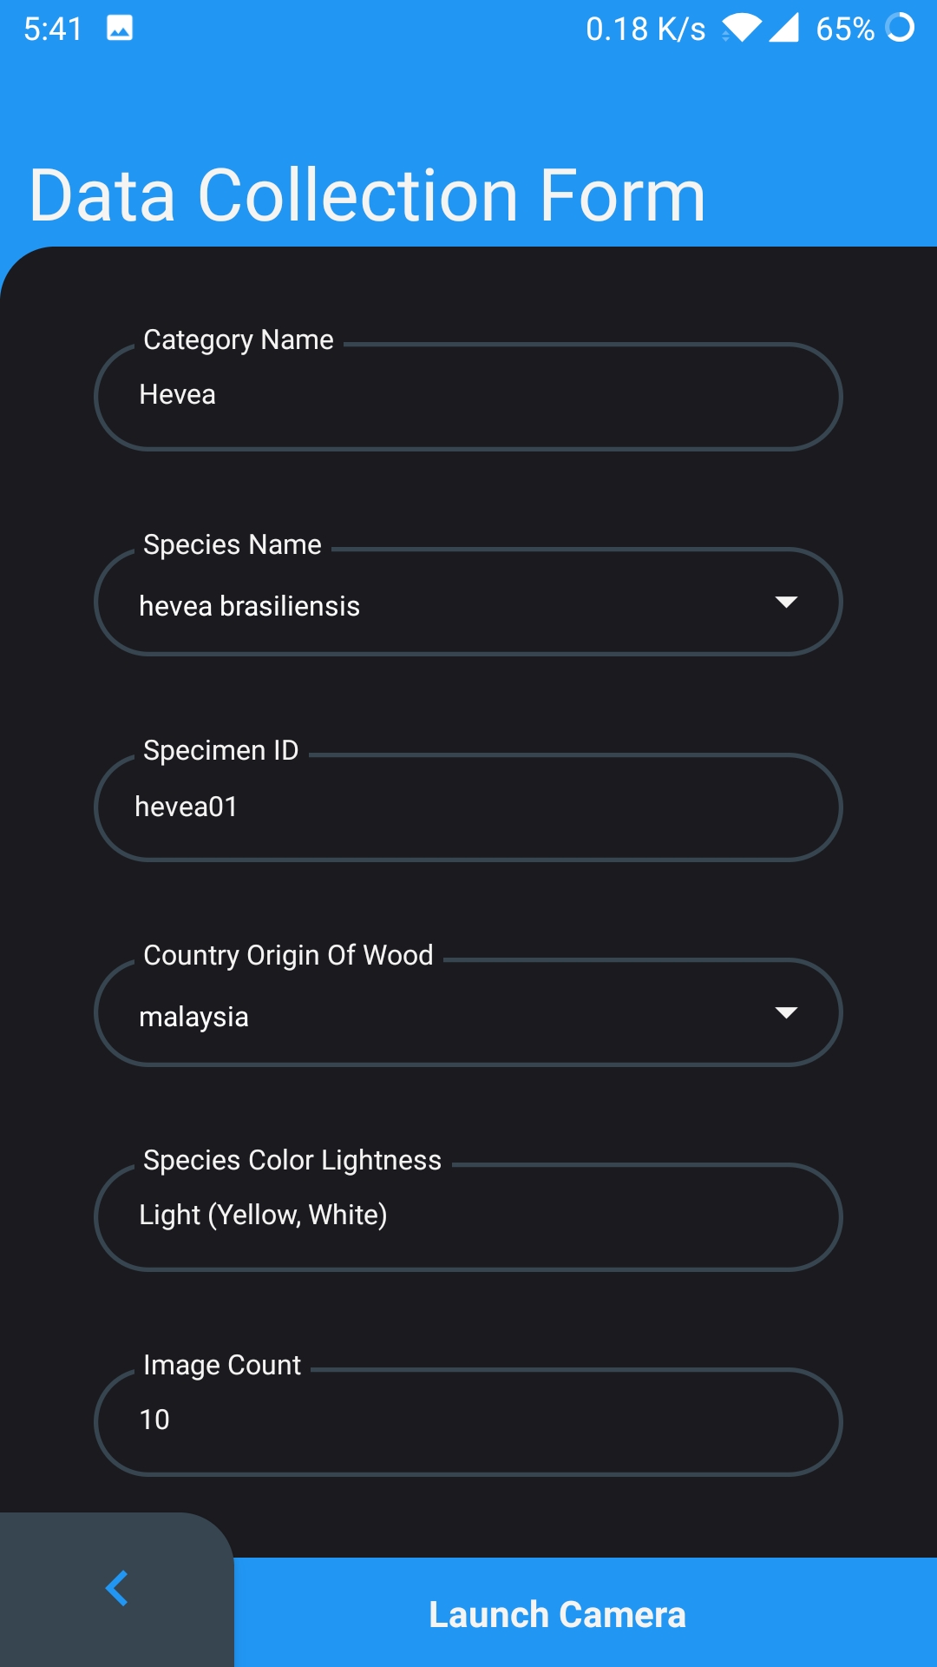Tap the 65% battery percentage text
The image size is (937, 1667).
[845, 30]
